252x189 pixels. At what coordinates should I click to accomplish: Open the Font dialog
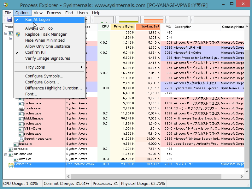pos(49,94)
